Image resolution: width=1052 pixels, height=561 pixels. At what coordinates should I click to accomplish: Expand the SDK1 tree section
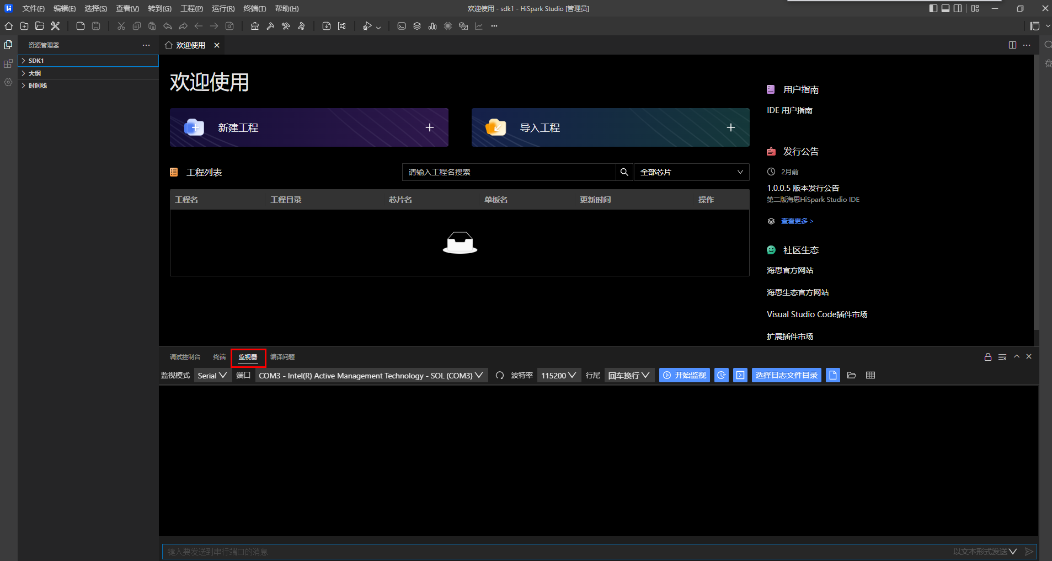click(x=88, y=61)
